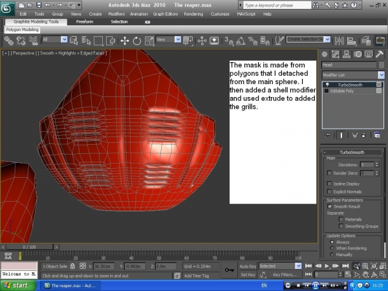This screenshot has width=388, height=291.
Task: Open the Modifier List dropdown
Action: coord(382,75)
